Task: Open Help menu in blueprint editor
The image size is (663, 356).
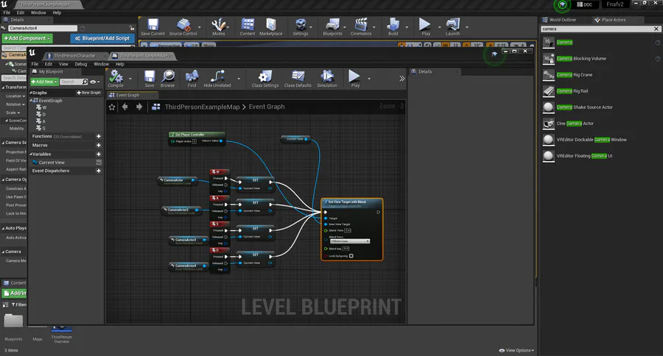Action: 119,64
